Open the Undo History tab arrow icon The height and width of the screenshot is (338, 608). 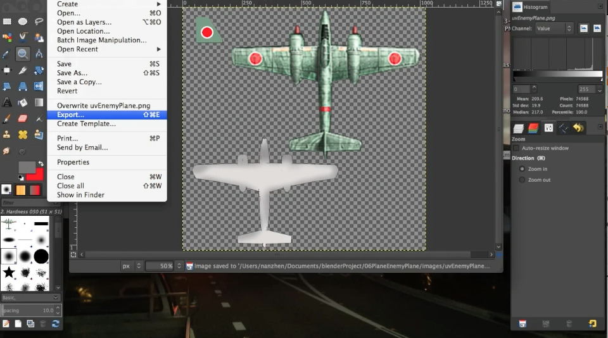578,127
